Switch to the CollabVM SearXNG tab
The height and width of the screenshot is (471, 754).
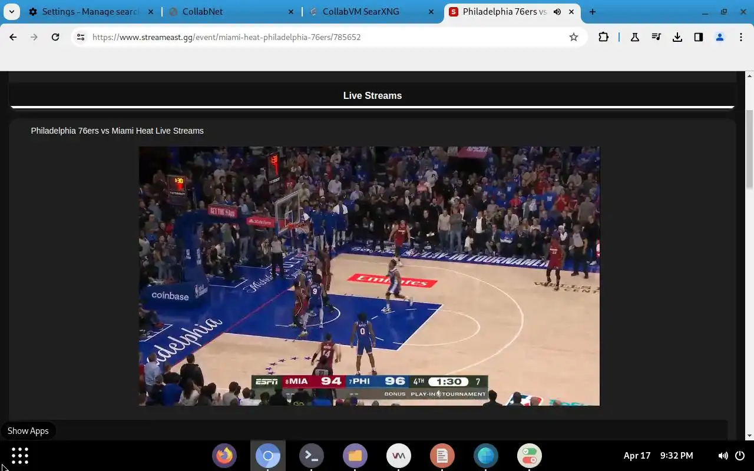pyautogui.click(x=372, y=12)
